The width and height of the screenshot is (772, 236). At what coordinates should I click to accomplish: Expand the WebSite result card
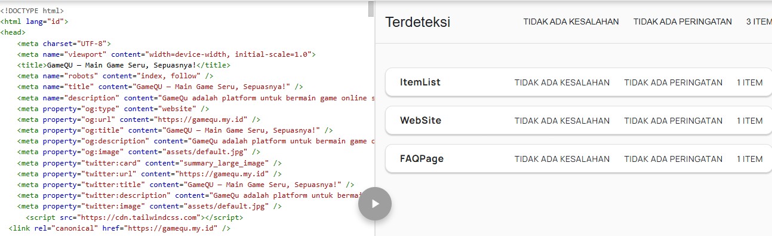point(579,121)
